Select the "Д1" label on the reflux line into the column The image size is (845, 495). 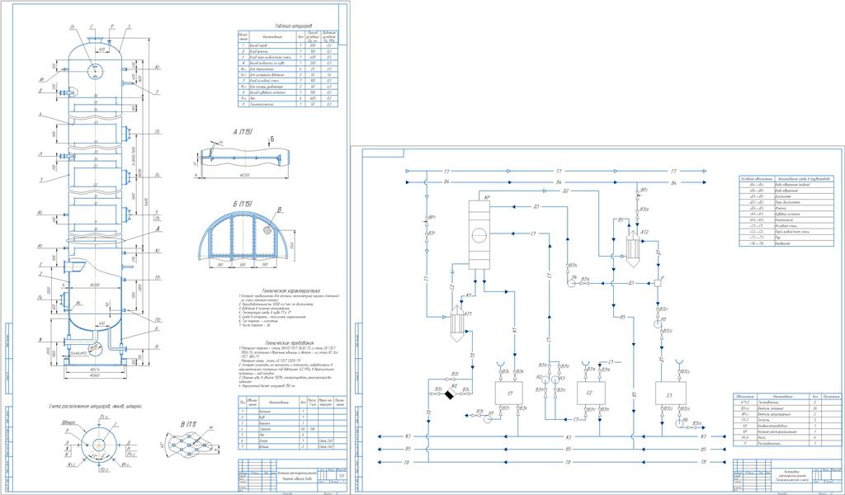click(536, 205)
